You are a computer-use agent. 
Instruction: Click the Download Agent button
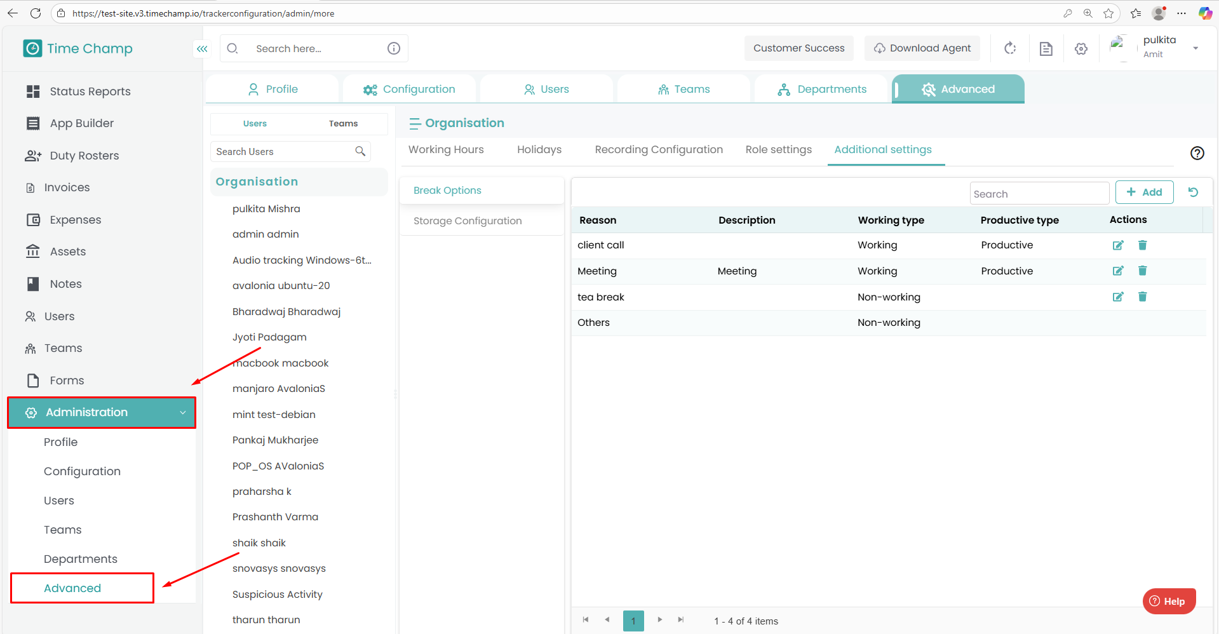coord(922,48)
